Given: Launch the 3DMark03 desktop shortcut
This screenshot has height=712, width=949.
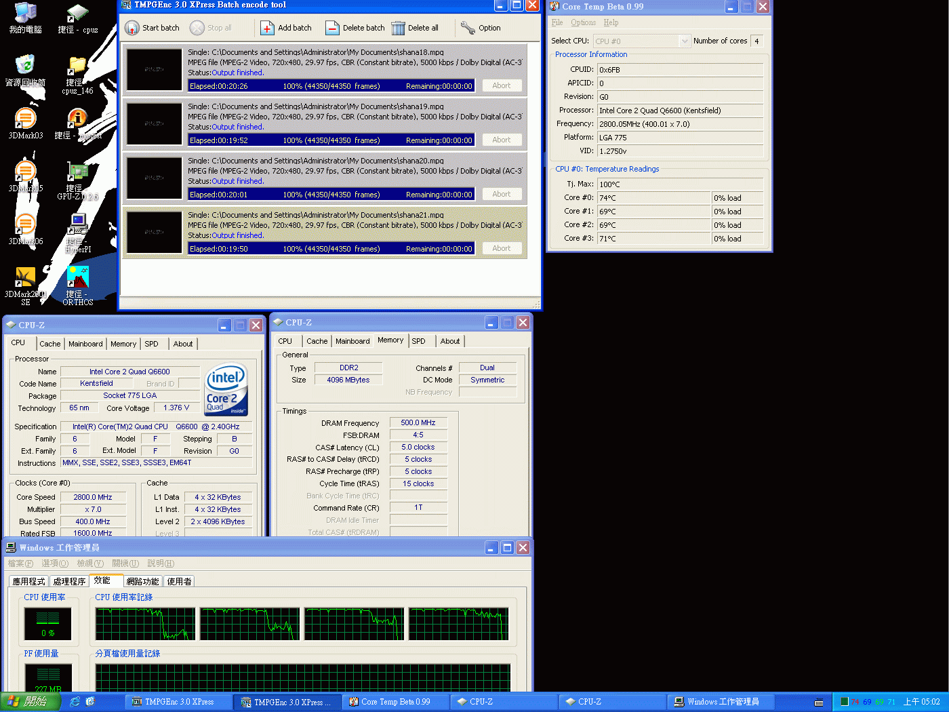Looking at the screenshot, I should click(26, 123).
